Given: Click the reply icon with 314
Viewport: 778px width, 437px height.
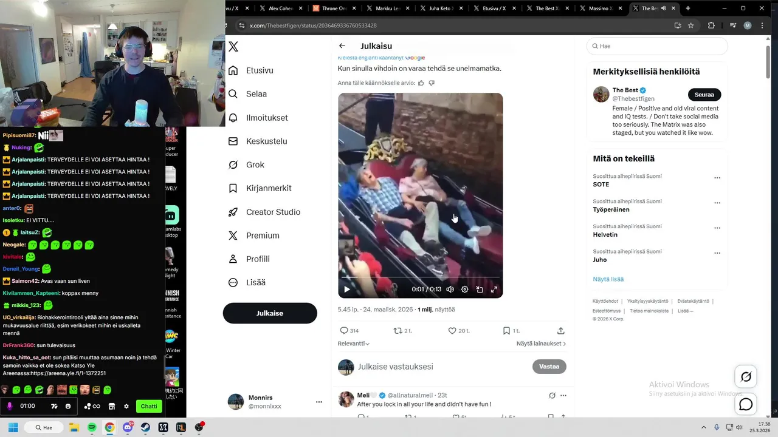Looking at the screenshot, I should pyautogui.click(x=349, y=331).
